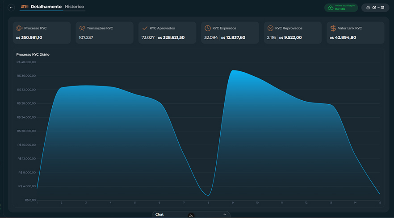
Task: Select the R$ 350.981,10 value
Action: (x=29, y=37)
